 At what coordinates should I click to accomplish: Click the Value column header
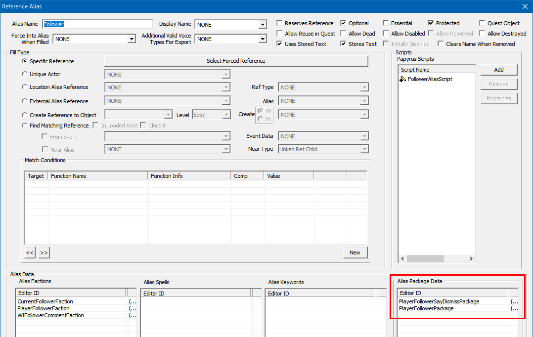[x=289, y=175]
